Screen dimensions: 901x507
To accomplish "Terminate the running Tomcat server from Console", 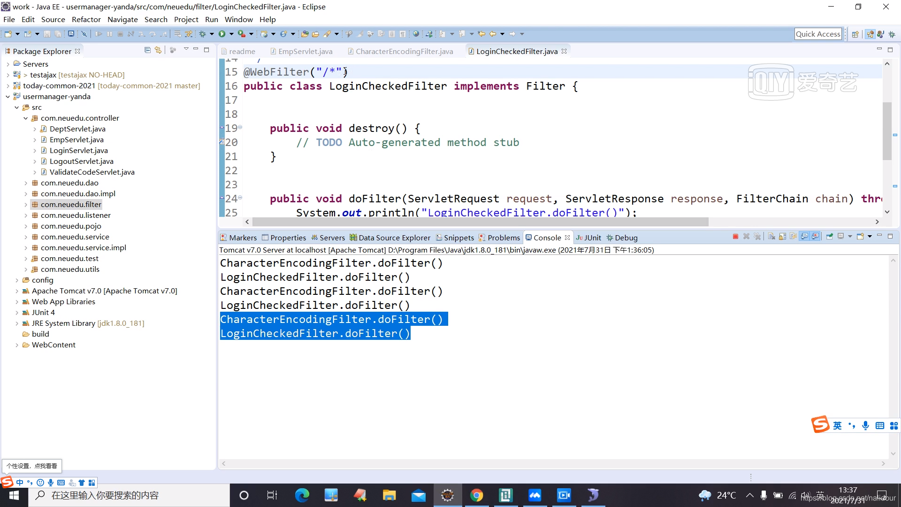I will (735, 237).
